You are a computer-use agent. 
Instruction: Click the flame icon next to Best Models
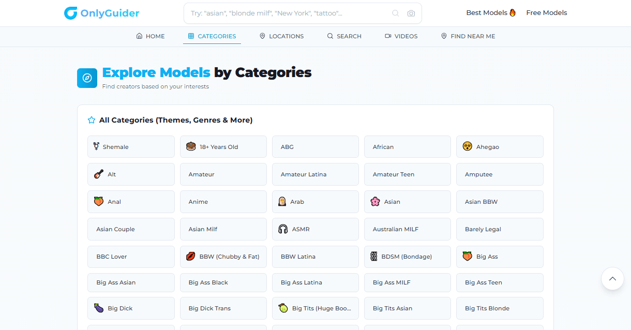[513, 13]
